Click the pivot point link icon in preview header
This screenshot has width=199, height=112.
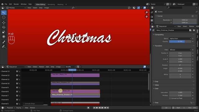click(x=73, y=8)
